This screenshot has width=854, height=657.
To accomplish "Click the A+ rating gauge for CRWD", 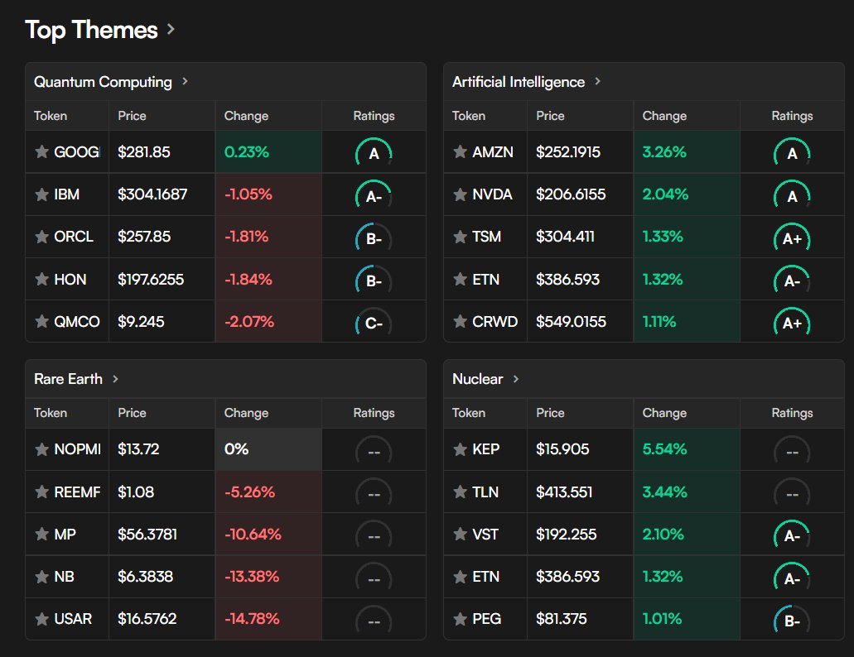I will tap(792, 322).
